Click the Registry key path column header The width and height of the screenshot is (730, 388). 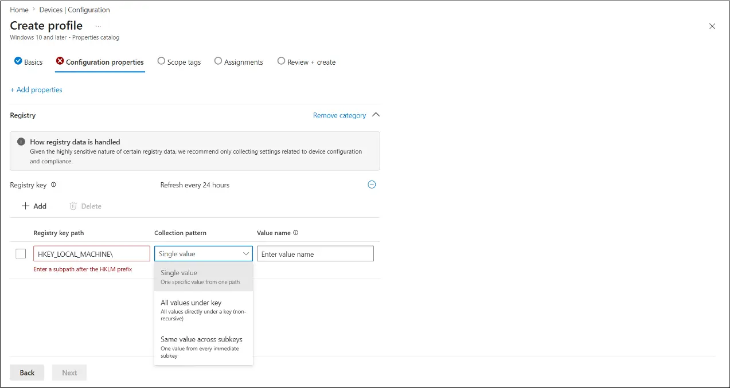(58, 233)
